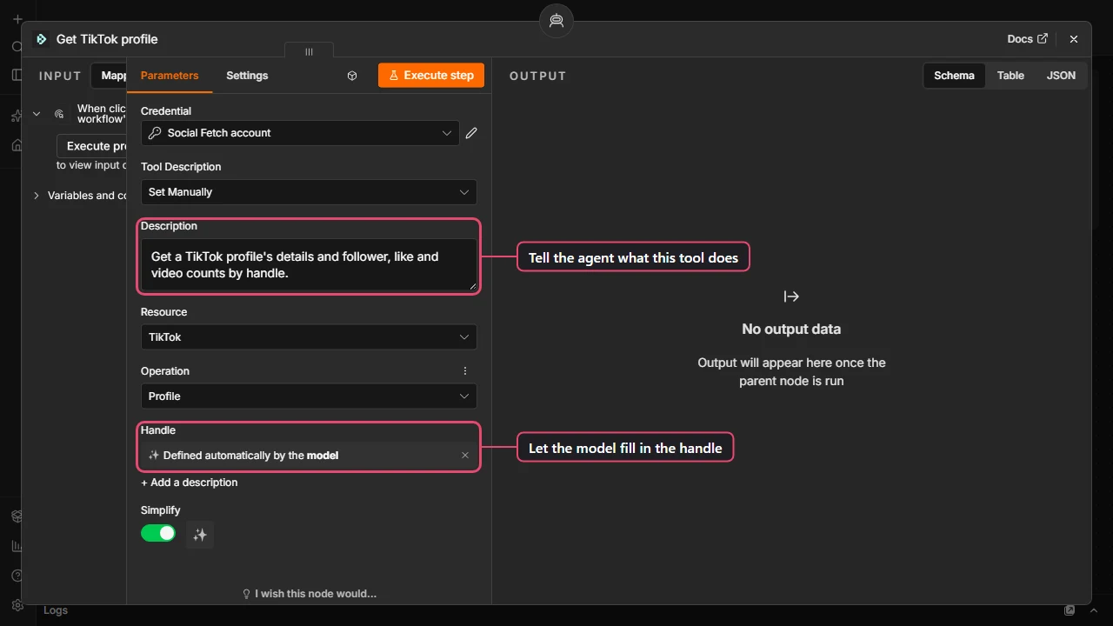Click the 'Get TikTok profile' node title

click(107, 39)
